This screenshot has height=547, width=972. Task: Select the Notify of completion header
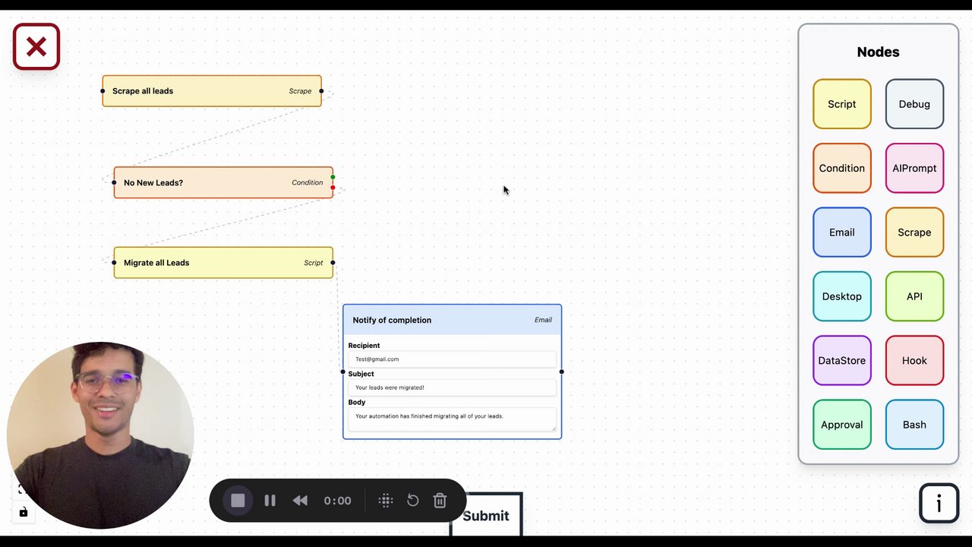(452, 320)
